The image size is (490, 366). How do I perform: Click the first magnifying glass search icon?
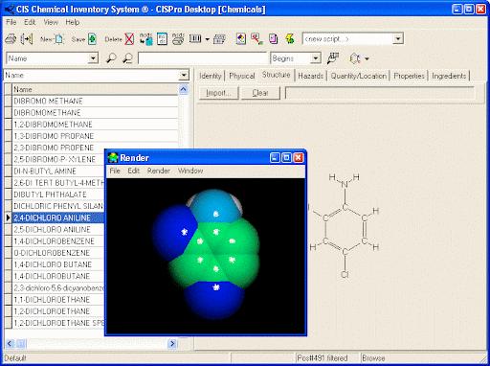click(x=111, y=58)
